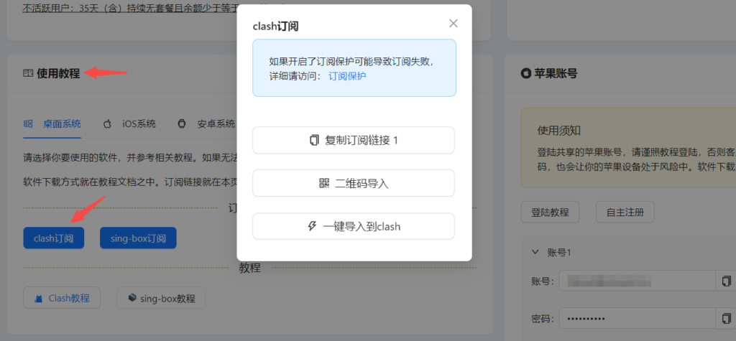Click the QR code icon for 二维码导入

(x=324, y=183)
